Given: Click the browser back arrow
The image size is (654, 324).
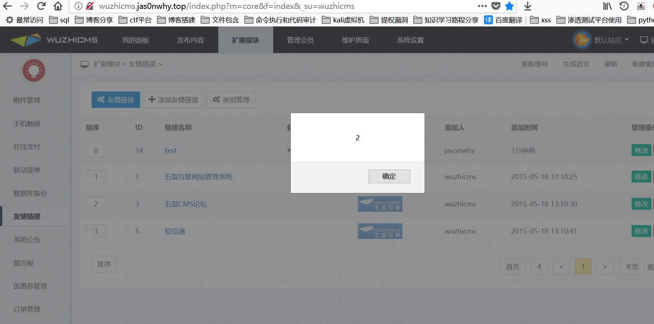Looking at the screenshot, I should [7, 6].
